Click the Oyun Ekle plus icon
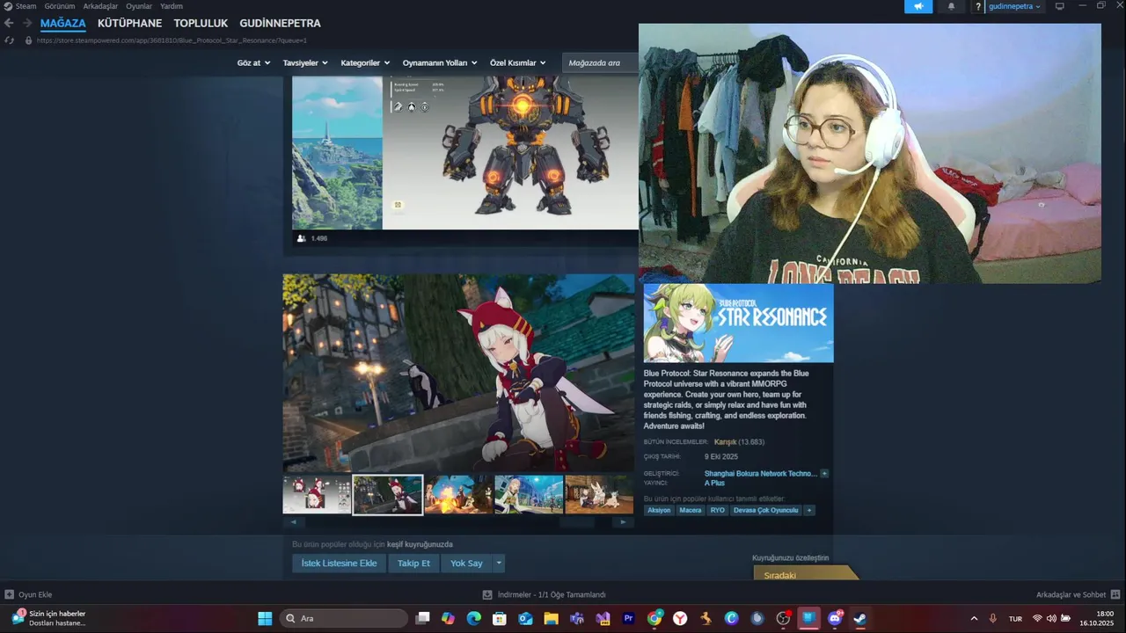The image size is (1126, 633). (x=9, y=594)
